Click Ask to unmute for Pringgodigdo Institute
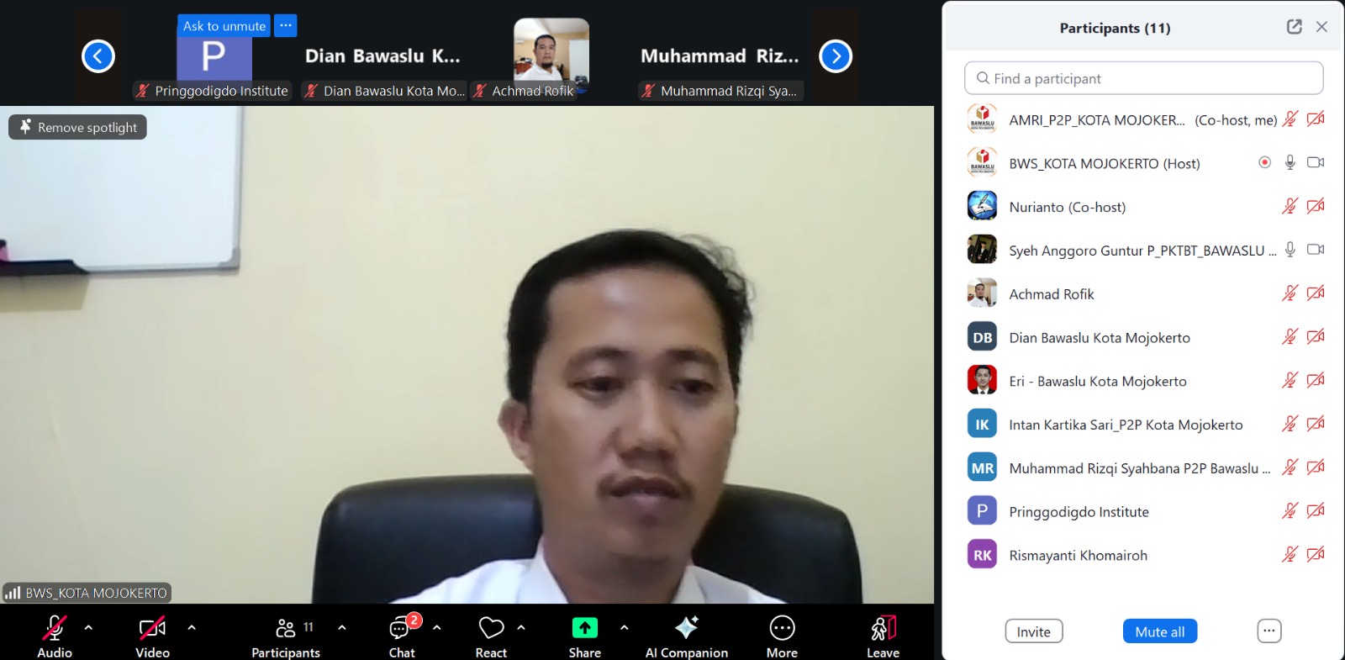Viewport: 1345px width, 660px height. [x=224, y=26]
